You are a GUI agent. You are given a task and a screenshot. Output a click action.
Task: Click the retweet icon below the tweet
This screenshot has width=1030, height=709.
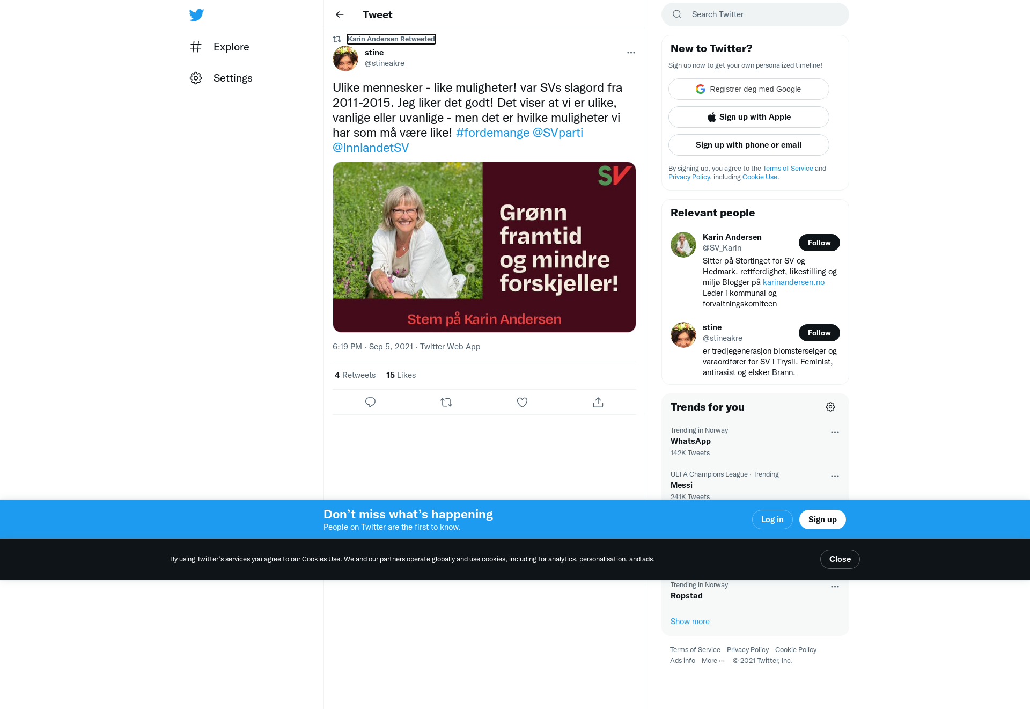[446, 402]
